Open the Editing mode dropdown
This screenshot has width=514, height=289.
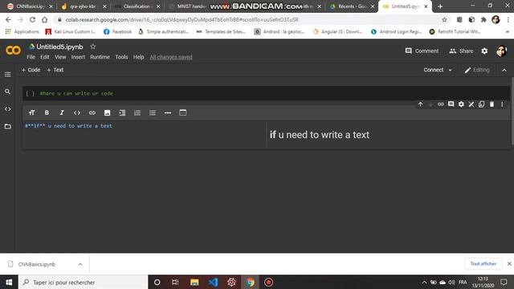pyautogui.click(x=477, y=70)
